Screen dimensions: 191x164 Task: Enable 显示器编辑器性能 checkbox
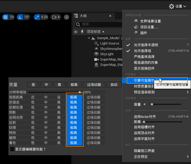[12, 149]
